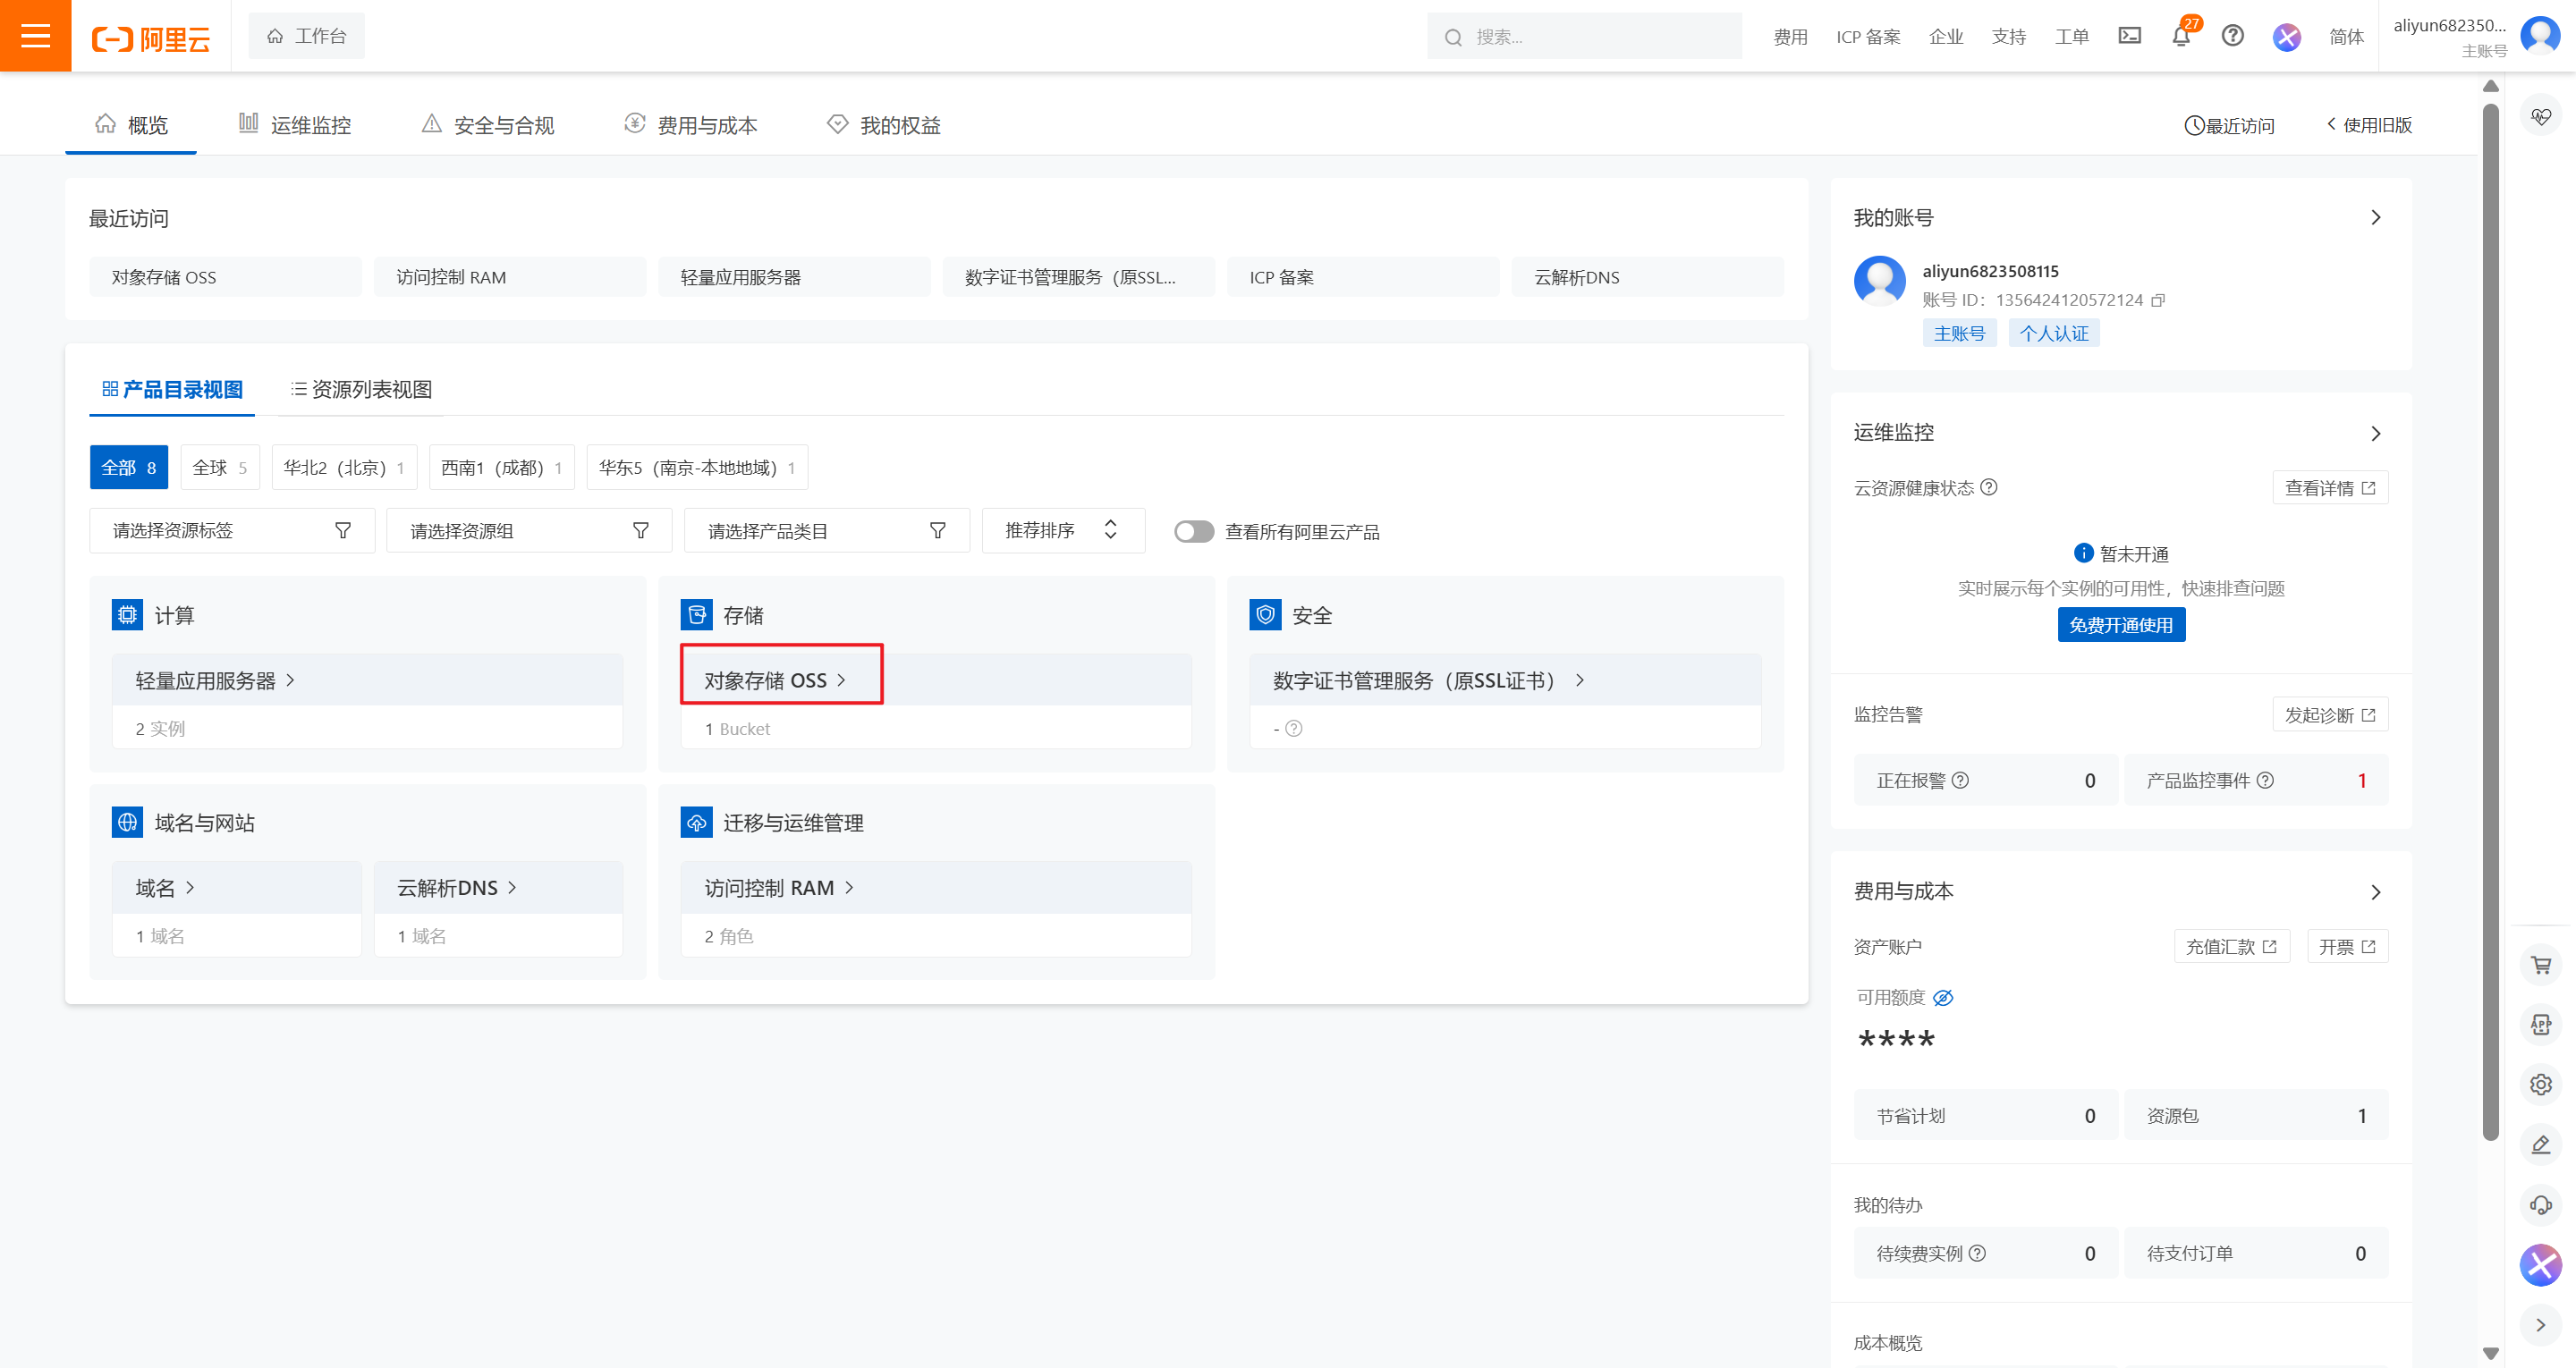
Task: Click the 计算 category icon
Action: click(127, 614)
